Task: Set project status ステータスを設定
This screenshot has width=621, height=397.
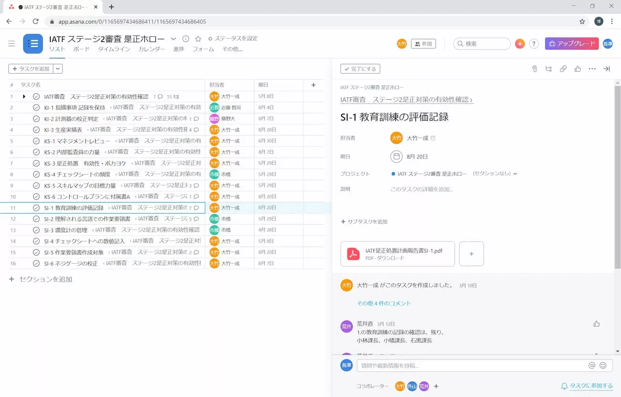Action: 233,39
